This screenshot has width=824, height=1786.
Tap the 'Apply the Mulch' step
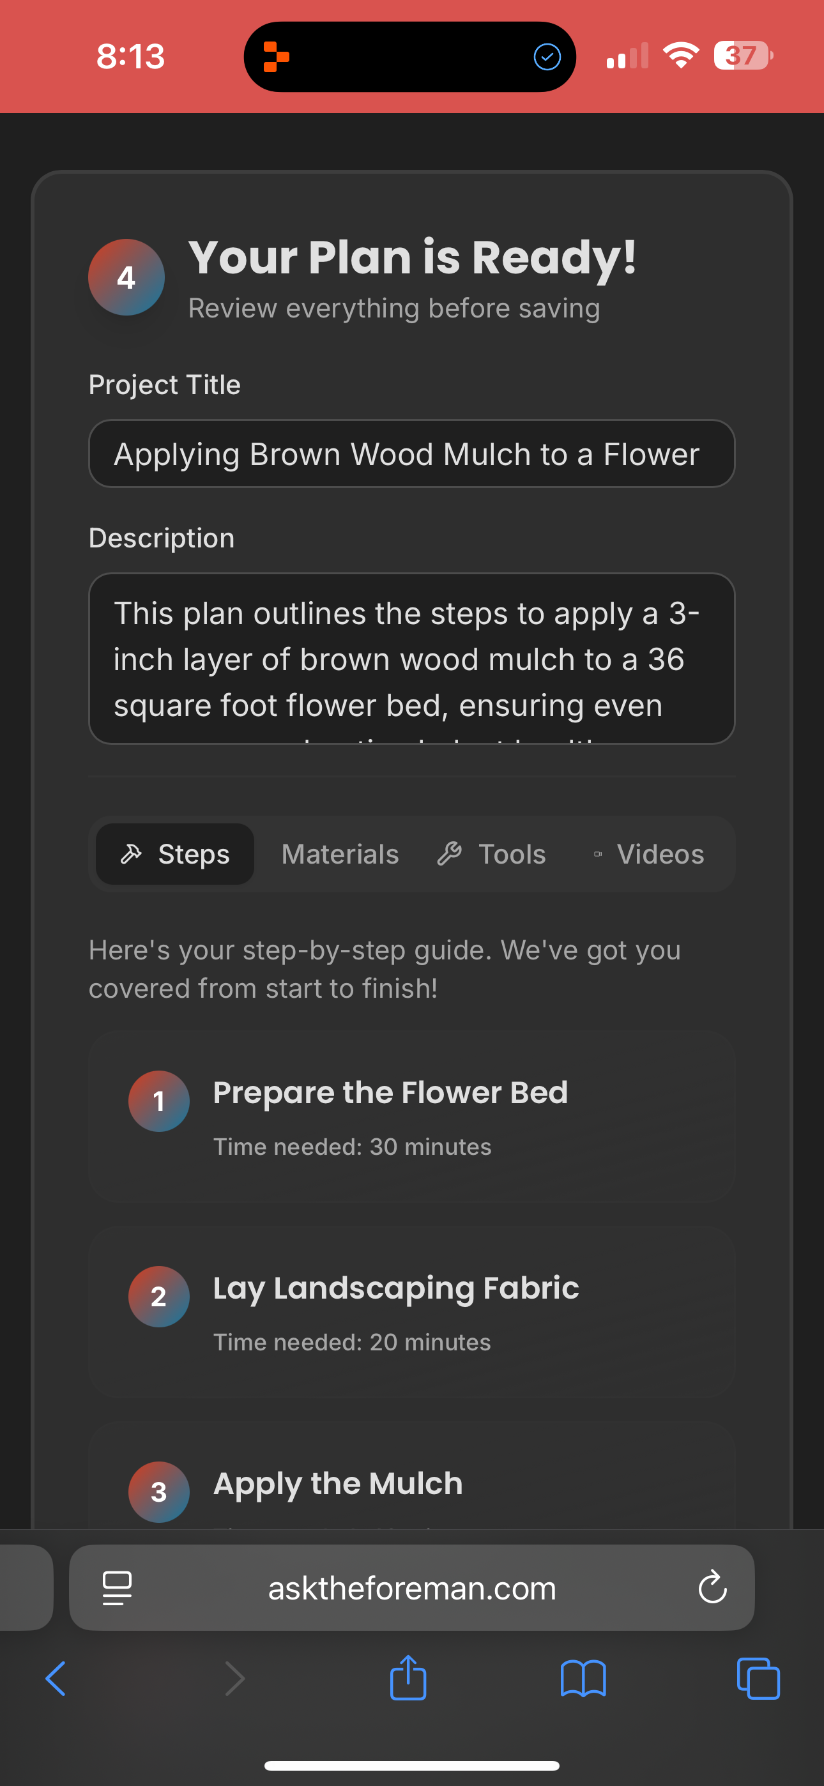click(411, 1484)
